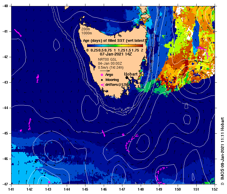Click the '04-Jan 00:00Z' timestamp
The width and height of the screenshot is (227, 194).
coord(110,64)
